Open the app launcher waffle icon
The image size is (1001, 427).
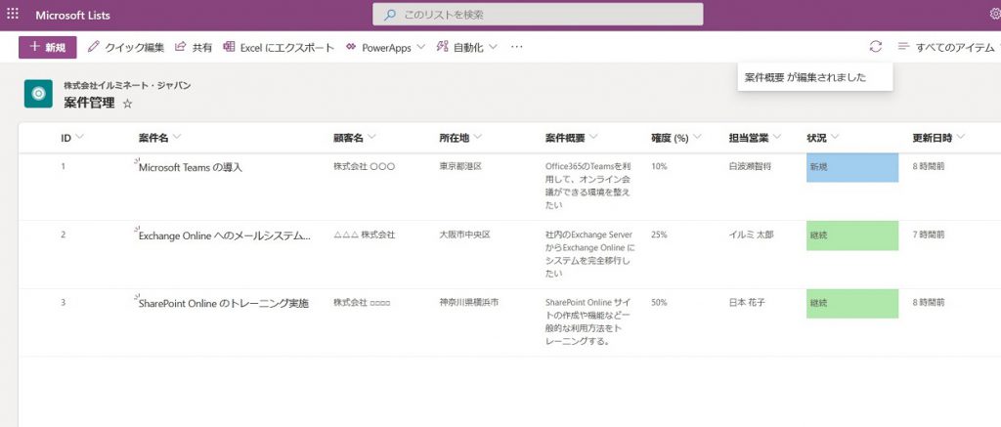(13, 14)
